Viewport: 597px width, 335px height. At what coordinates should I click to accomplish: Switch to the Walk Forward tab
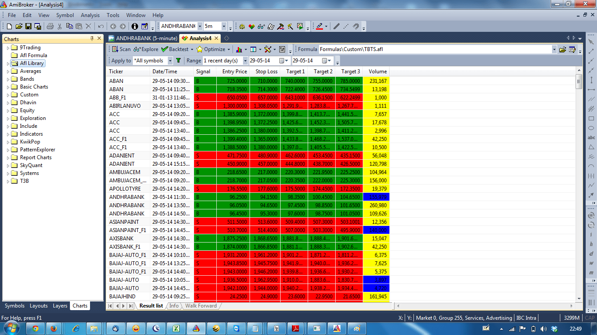point(201,306)
